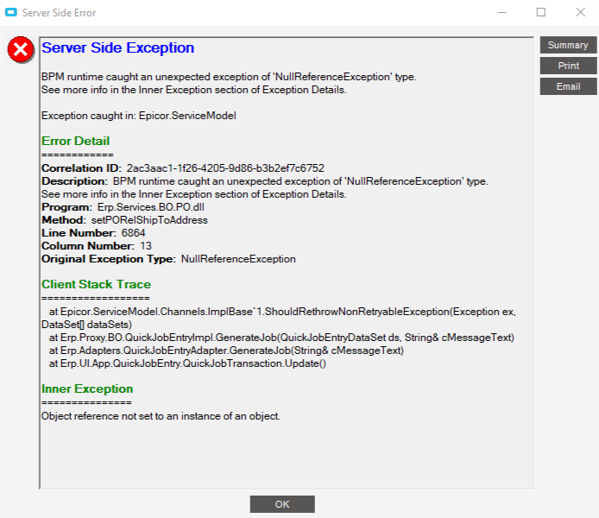Click the red error X icon
Screen dimensions: 599x518
21,50
